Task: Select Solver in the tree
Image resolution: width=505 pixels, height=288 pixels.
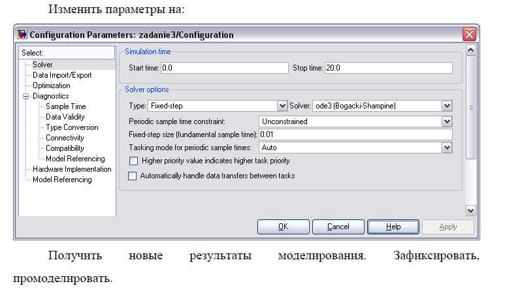Action: coord(42,65)
